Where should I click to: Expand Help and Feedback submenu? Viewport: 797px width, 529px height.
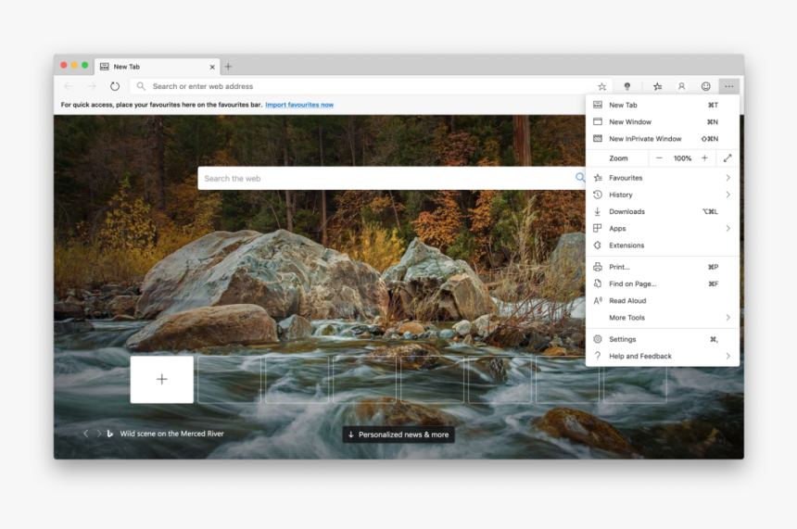pyautogui.click(x=663, y=356)
